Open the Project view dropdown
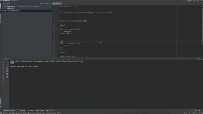This screenshot has height=114, width=203. tap(9, 3)
